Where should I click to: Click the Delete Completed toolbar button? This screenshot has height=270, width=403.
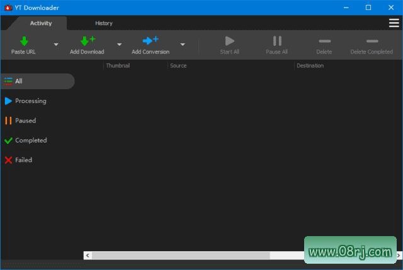372,46
